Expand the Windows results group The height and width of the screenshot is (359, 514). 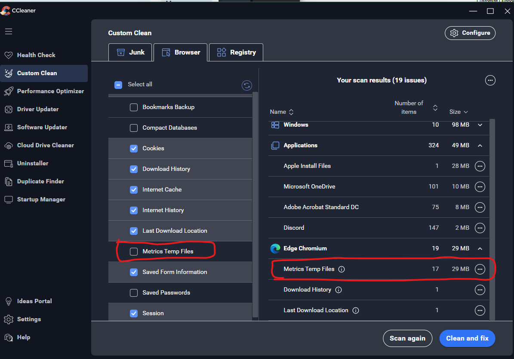(480, 125)
